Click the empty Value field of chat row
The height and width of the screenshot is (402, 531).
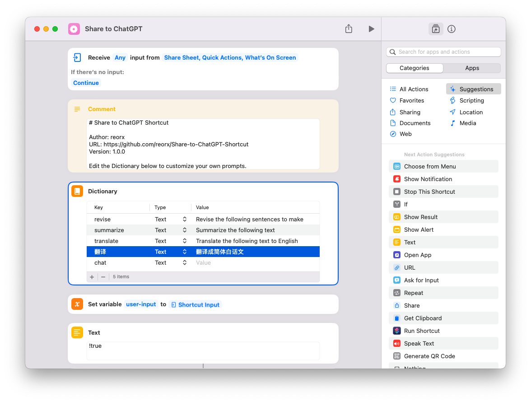(x=256, y=262)
